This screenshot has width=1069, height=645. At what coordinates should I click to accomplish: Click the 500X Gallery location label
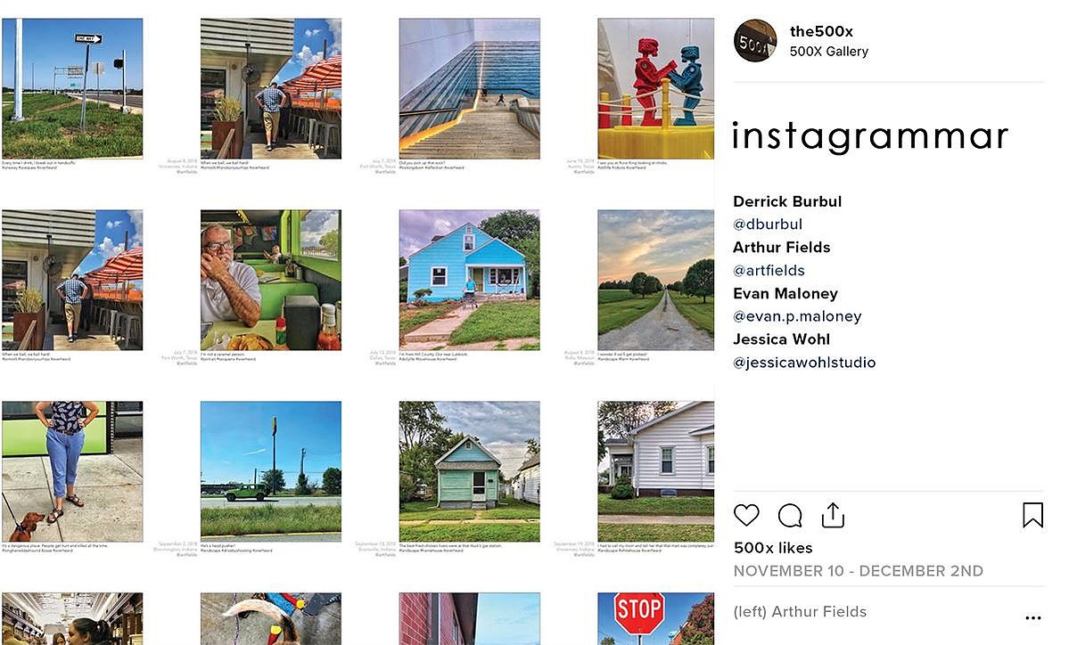(828, 52)
